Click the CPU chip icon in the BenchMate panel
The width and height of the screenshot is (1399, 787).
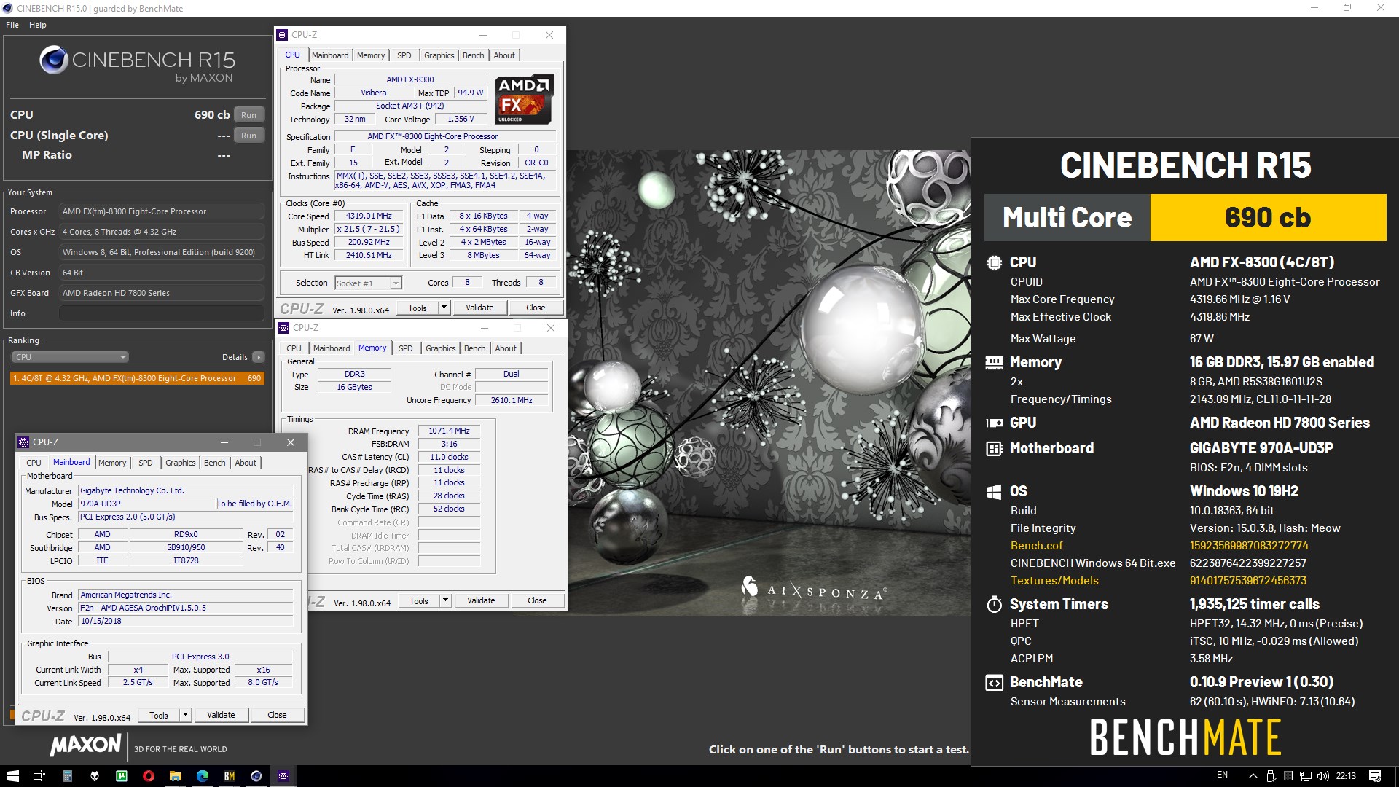[994, 262]
